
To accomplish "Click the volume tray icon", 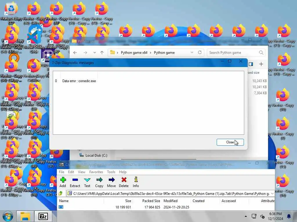I will 262,216.
